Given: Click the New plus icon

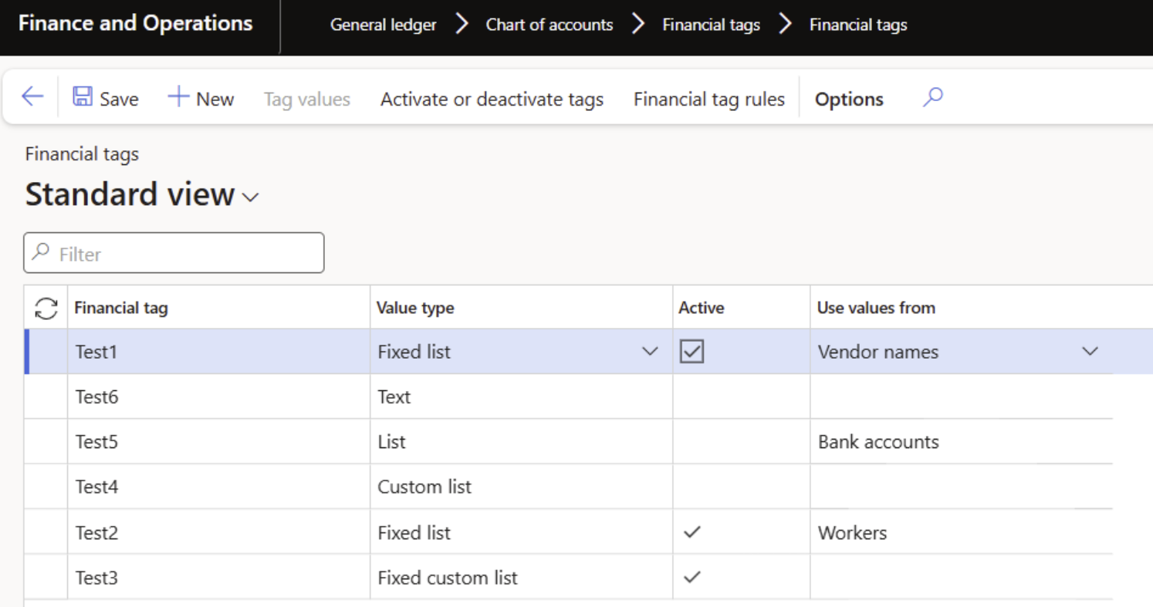Looking at the screenshot, I should tap(178, 98).
